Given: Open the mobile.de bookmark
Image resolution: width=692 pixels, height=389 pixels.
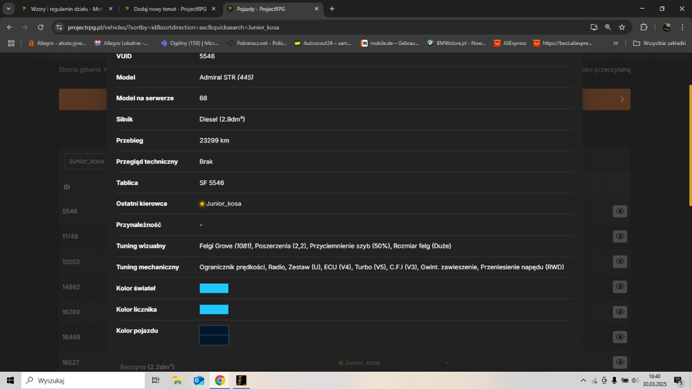Looking at the screenshot, I should pos(390,44).
